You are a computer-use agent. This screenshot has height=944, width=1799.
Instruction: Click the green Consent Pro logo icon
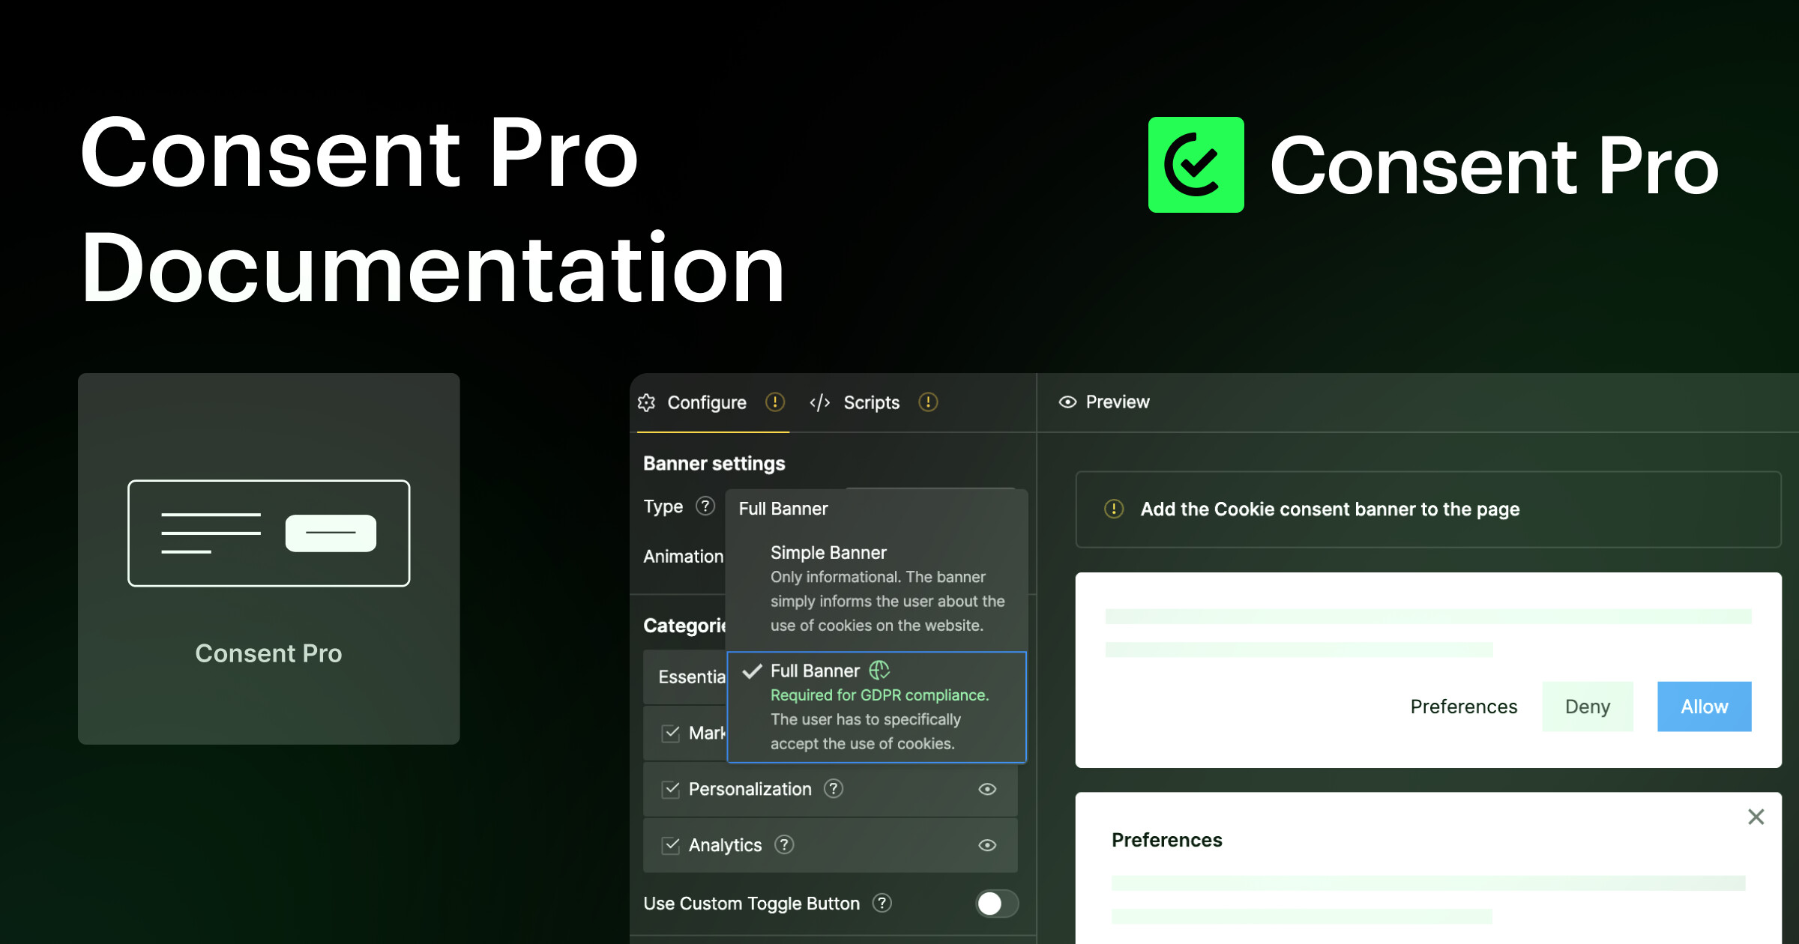tap(1196, 165)
